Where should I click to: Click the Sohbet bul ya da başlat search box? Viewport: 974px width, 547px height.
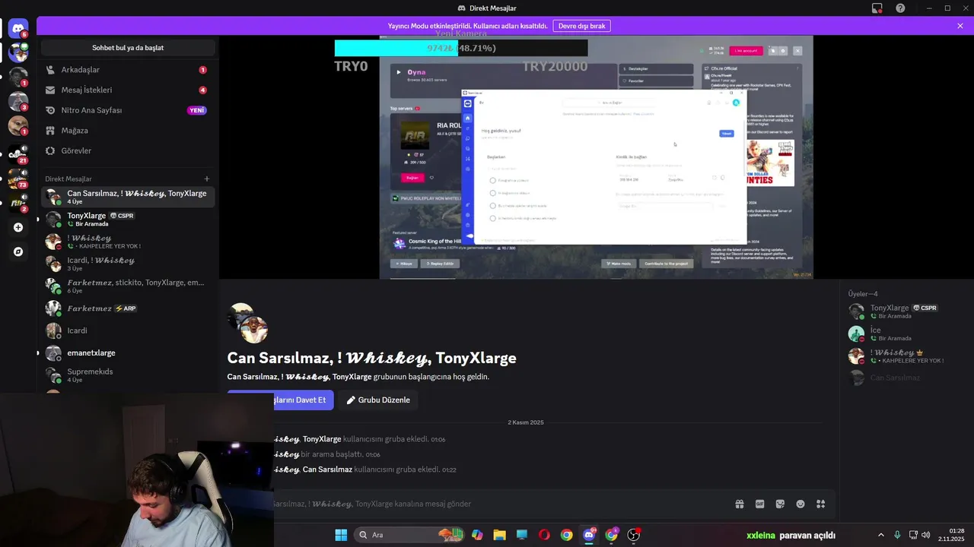point(128,48)
